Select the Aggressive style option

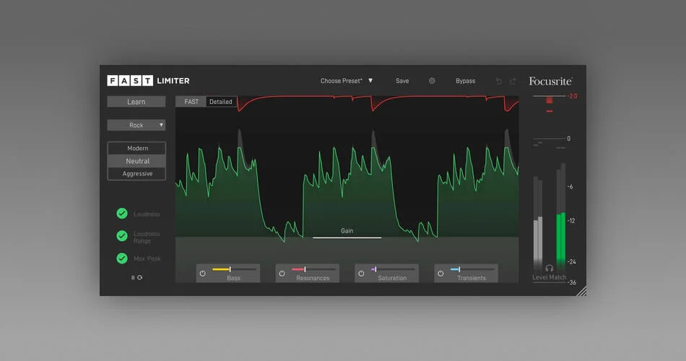pyautogui.click(x=137, y=174)
